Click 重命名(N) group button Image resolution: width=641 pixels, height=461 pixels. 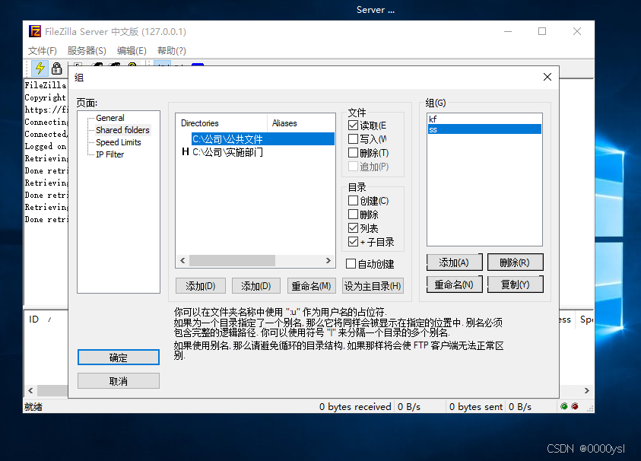coord(454,285)
